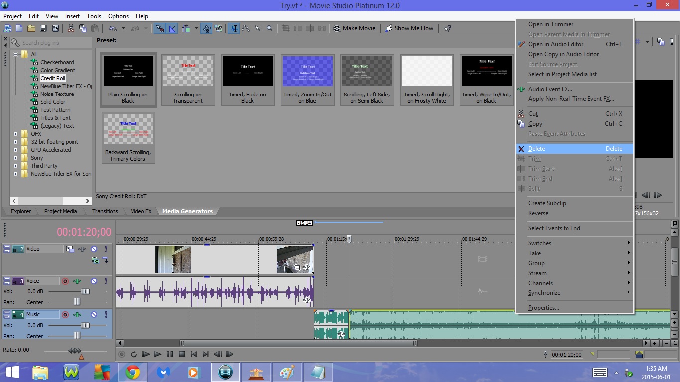Image resolution: width=680 pixels, height=382 pixels.
Task: Select the Envelope edit tool icon
Action: point(246,28)
